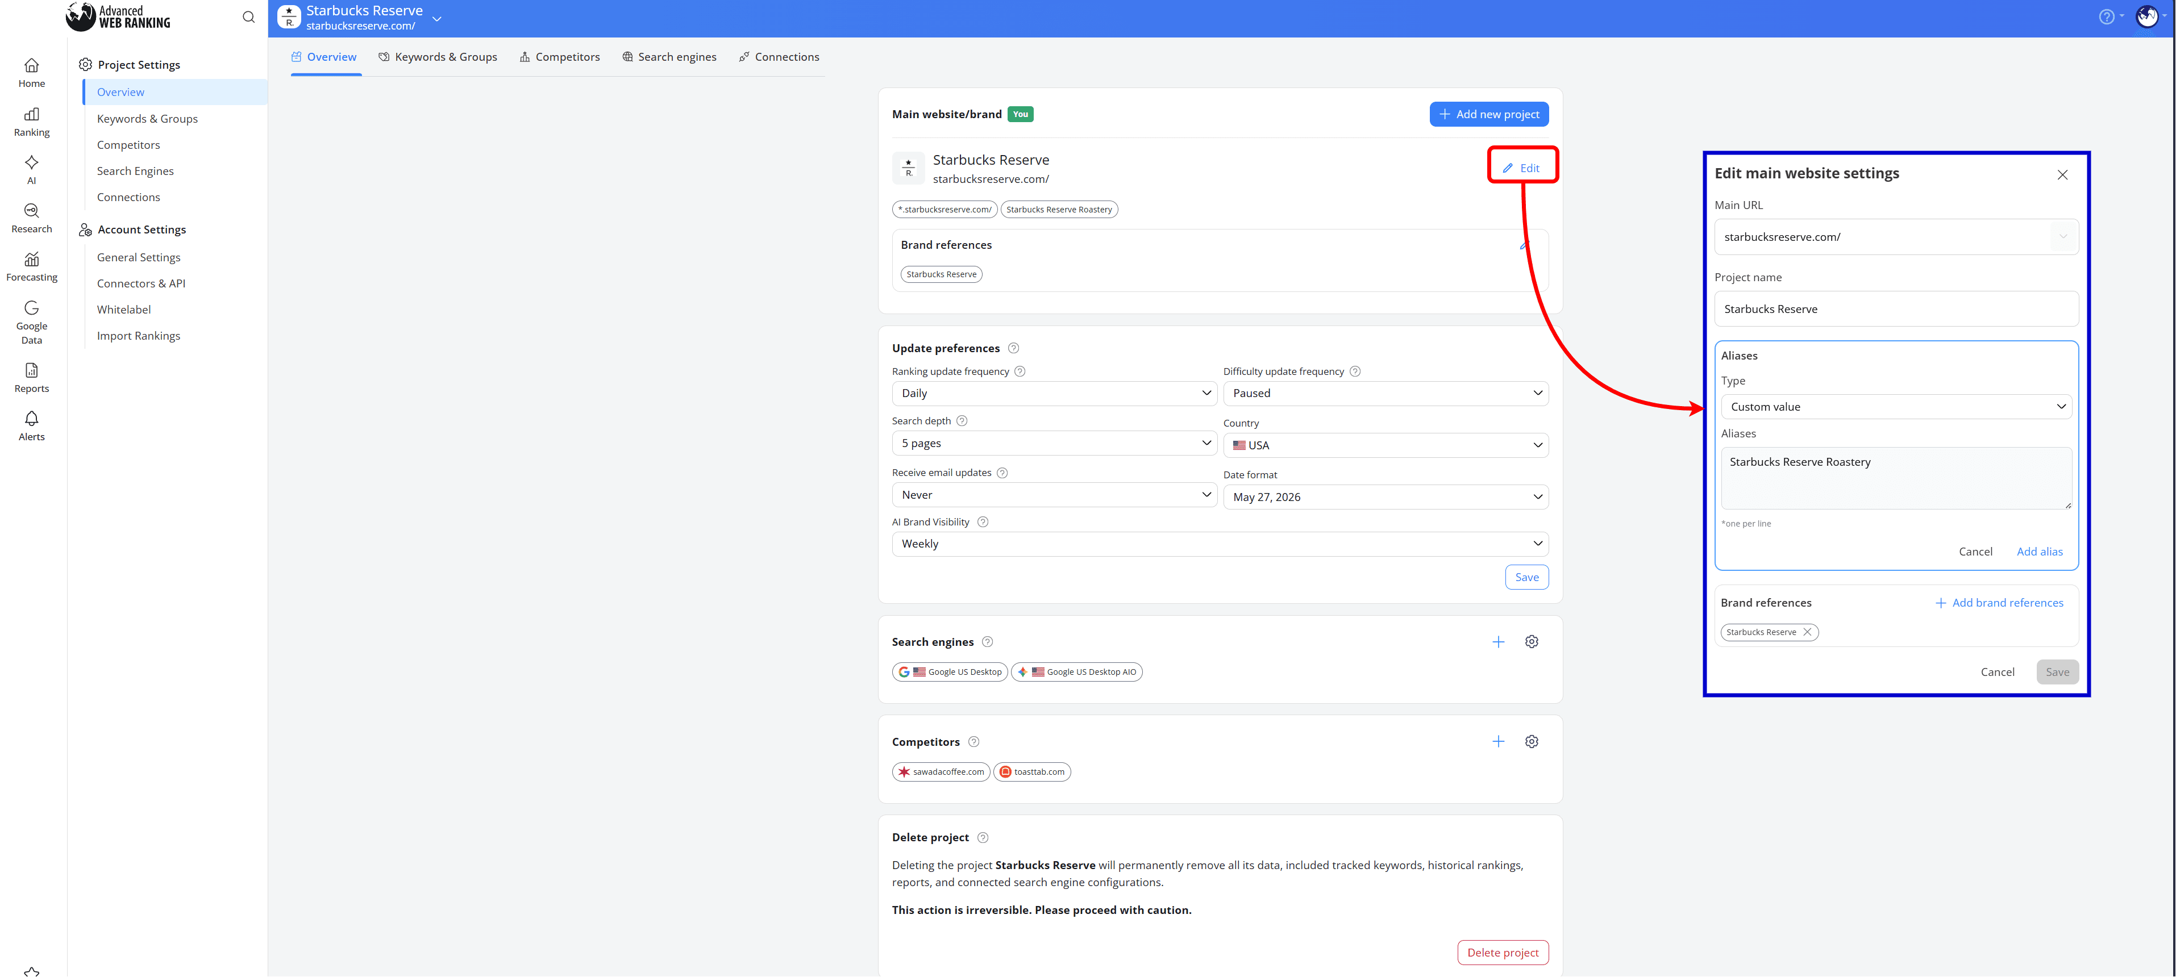This screenshot has width=2176, height=977.
Task: Open the Home section in sidebar
Action: click(31, 73)
